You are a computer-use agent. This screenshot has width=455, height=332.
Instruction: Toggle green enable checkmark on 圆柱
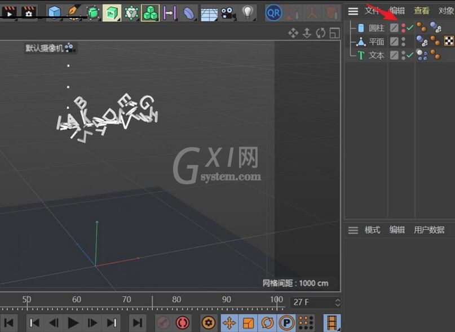click(x=410, y=28)
